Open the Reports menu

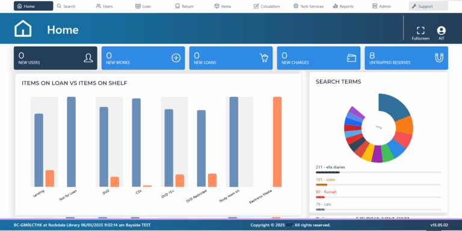tap(343, 6)
